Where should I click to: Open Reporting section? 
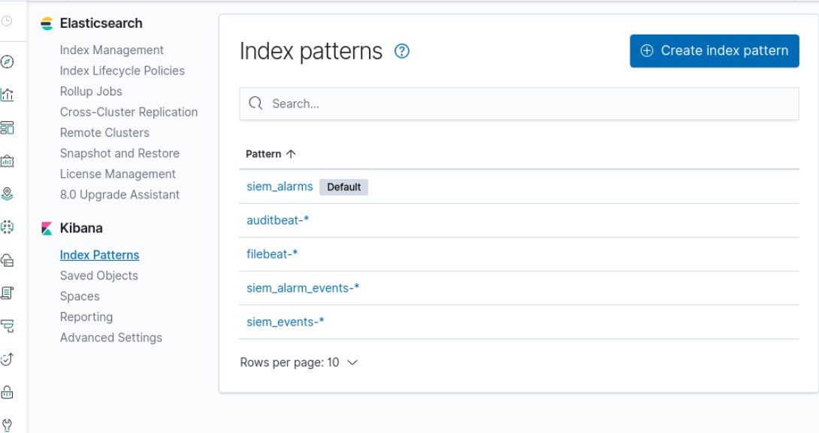tap(86, 317)
